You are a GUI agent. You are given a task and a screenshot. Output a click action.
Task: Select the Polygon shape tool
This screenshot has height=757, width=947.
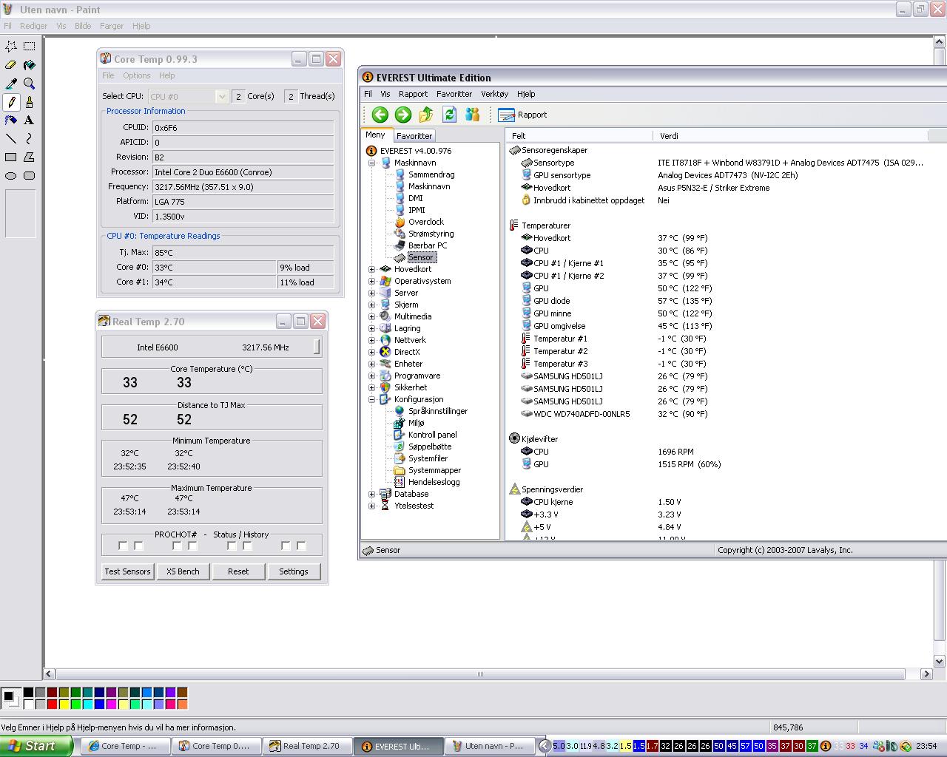click(x=29, y=157)
